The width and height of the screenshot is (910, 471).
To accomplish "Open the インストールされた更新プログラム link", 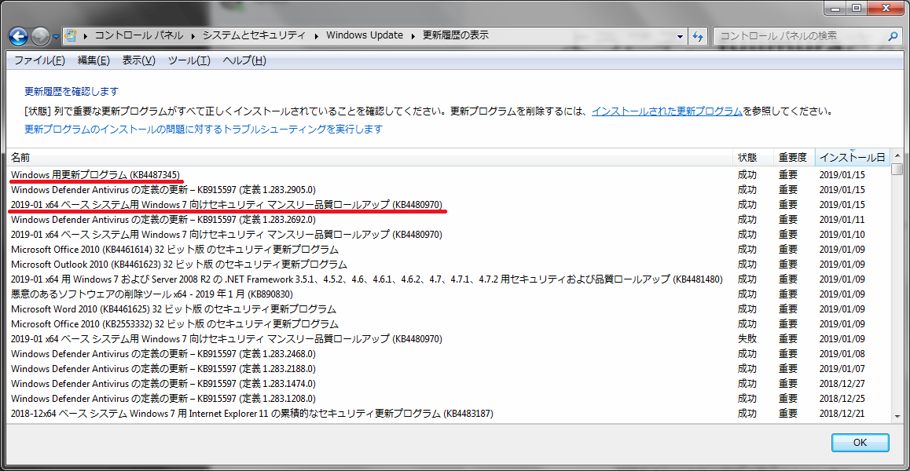I will [x=666, y=111].
